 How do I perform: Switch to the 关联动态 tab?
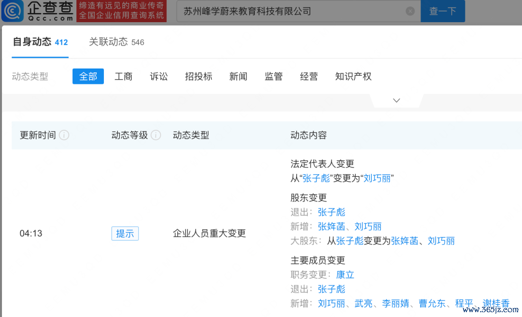[x=116, y=42]
